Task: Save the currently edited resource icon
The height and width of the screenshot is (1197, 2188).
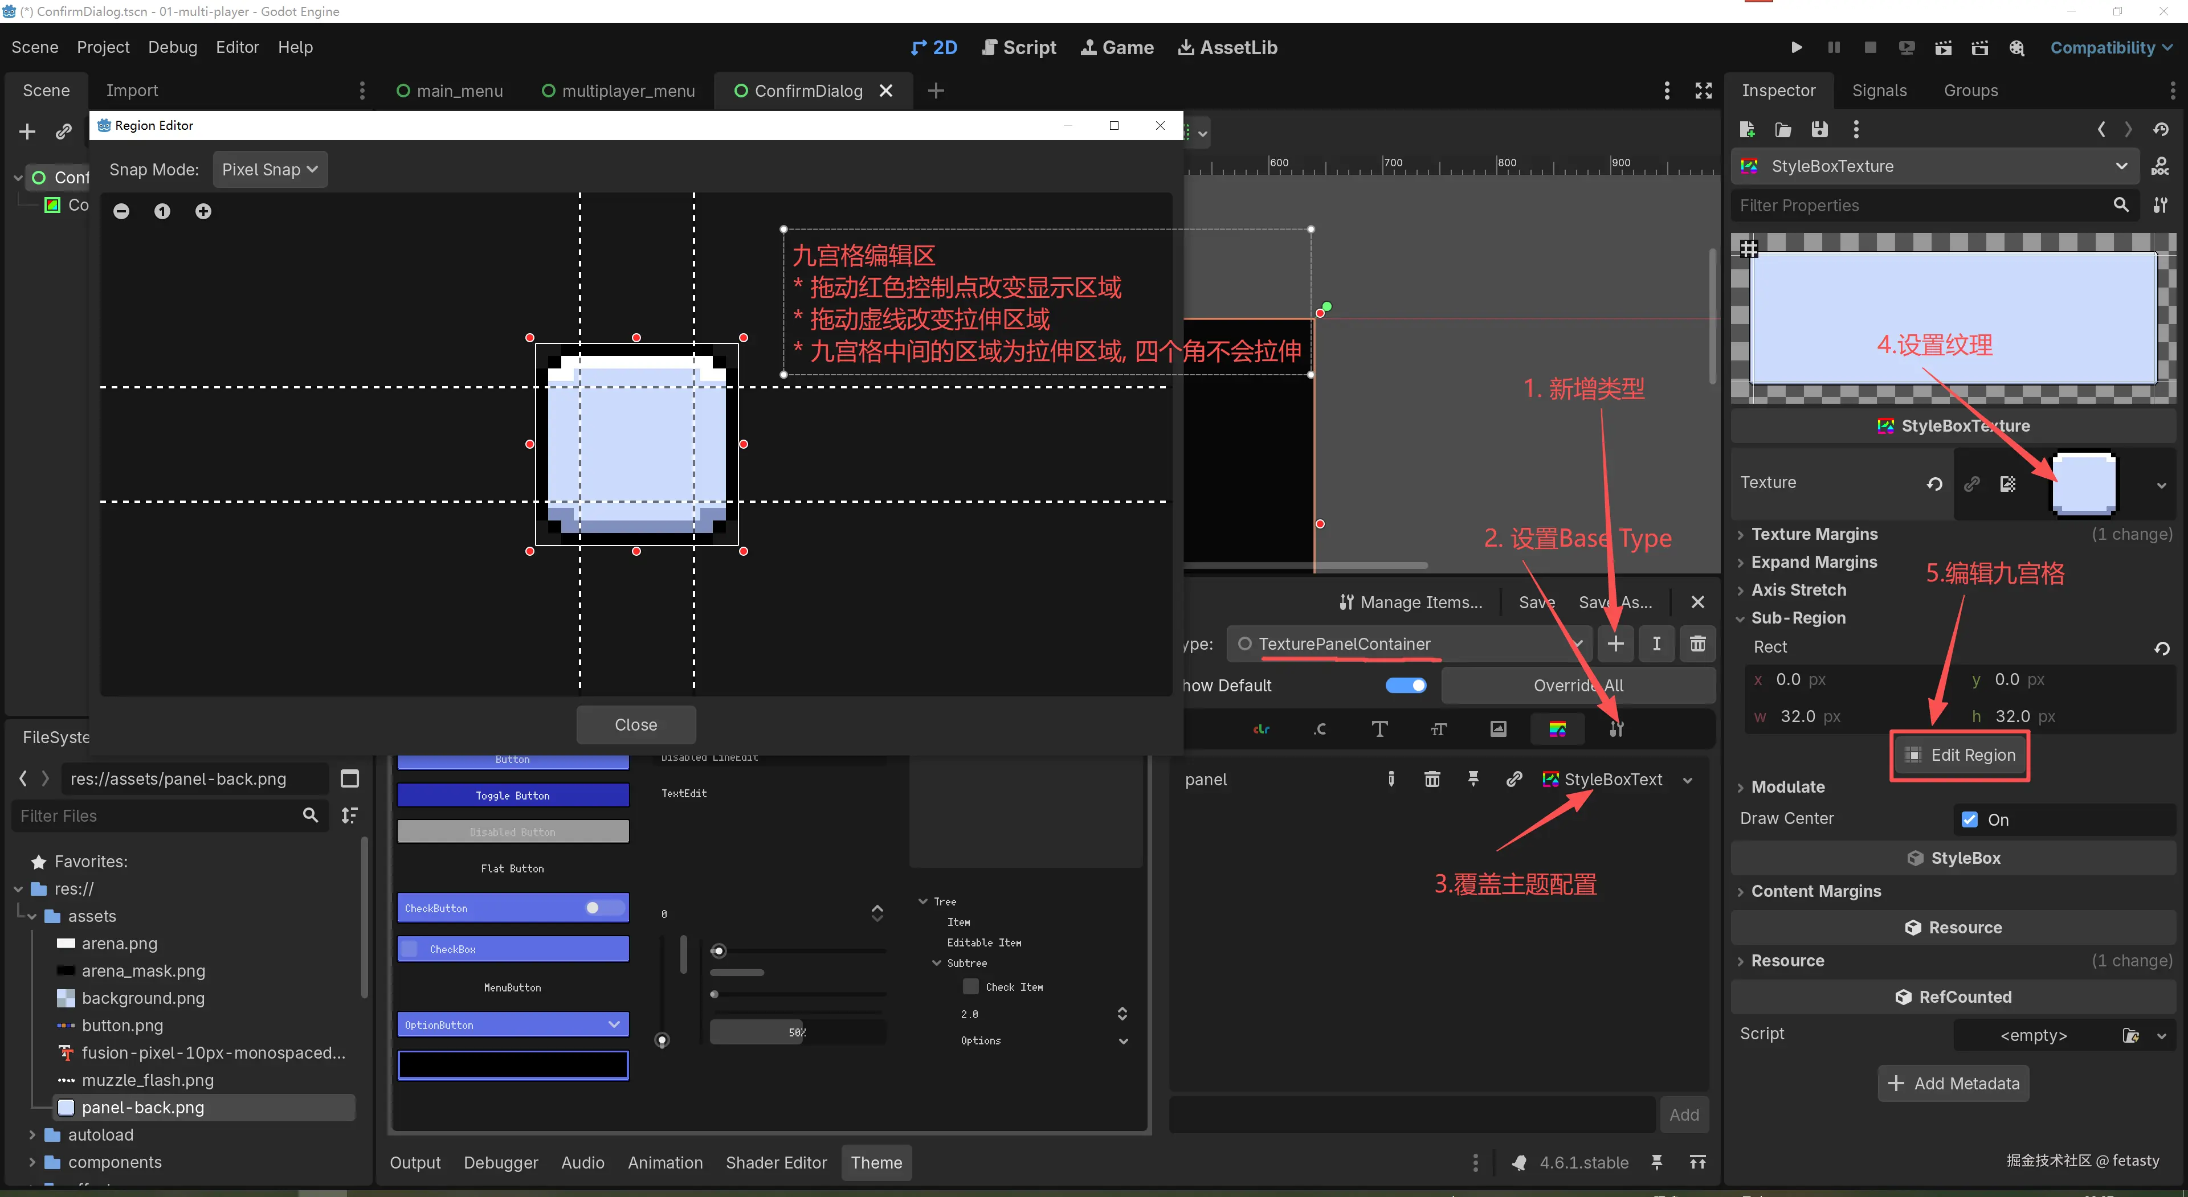Action: pos(1819,130)
